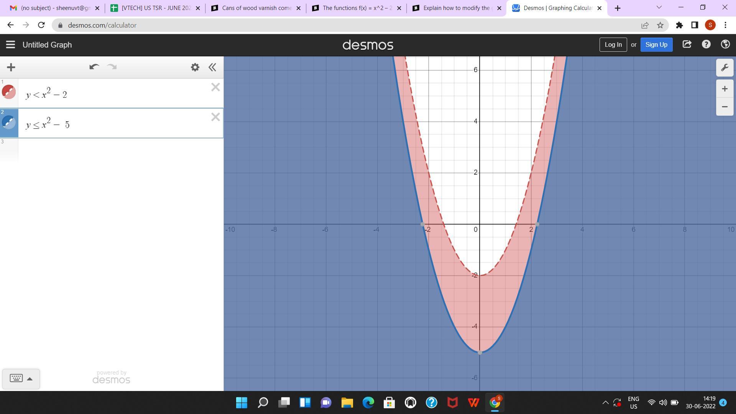The width and height of the screenshot is (736, 414).
Task: Collapse the expression list panel
Action: coord(212,67)
